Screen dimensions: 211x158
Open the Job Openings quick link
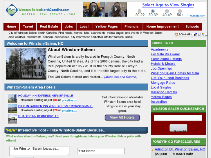point(161,68)
